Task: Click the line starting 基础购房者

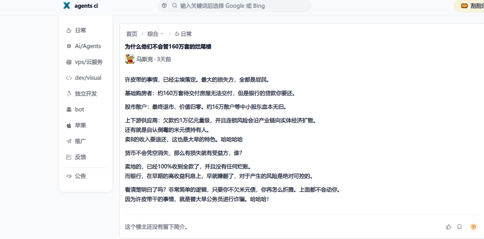Action: point(210,94)
